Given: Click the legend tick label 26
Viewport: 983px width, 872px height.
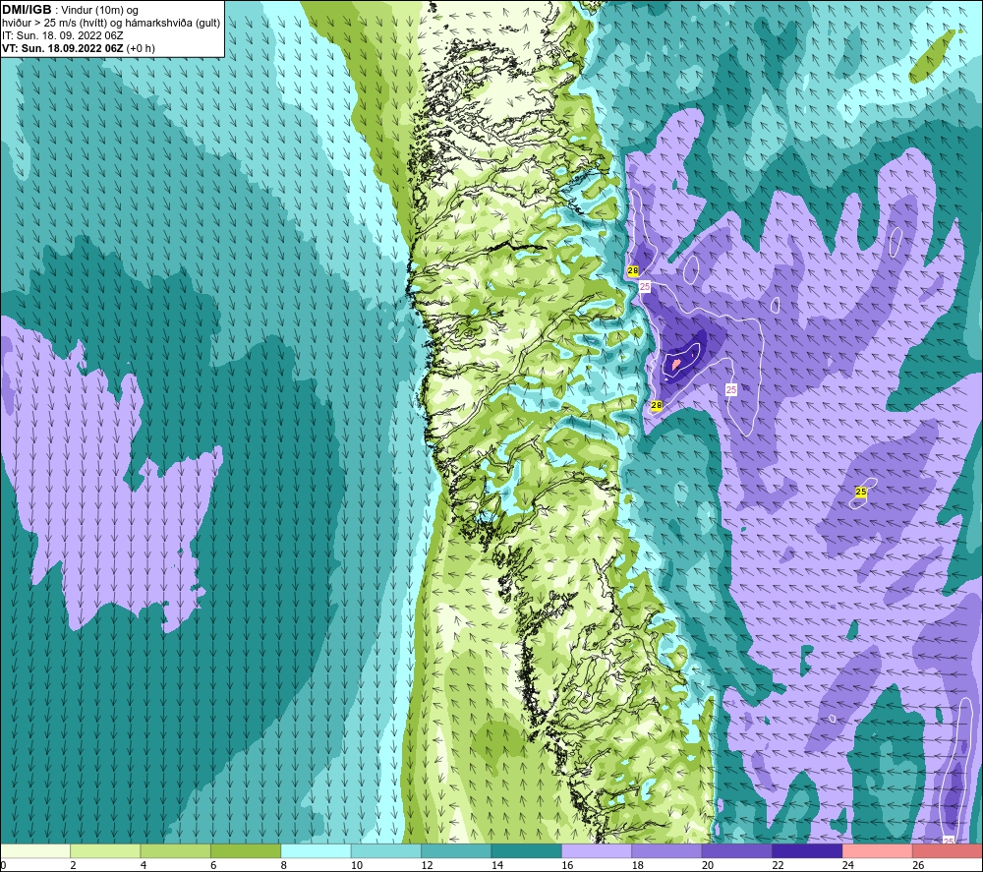Looking at the screenshot, I should click(x=918, y=865).
